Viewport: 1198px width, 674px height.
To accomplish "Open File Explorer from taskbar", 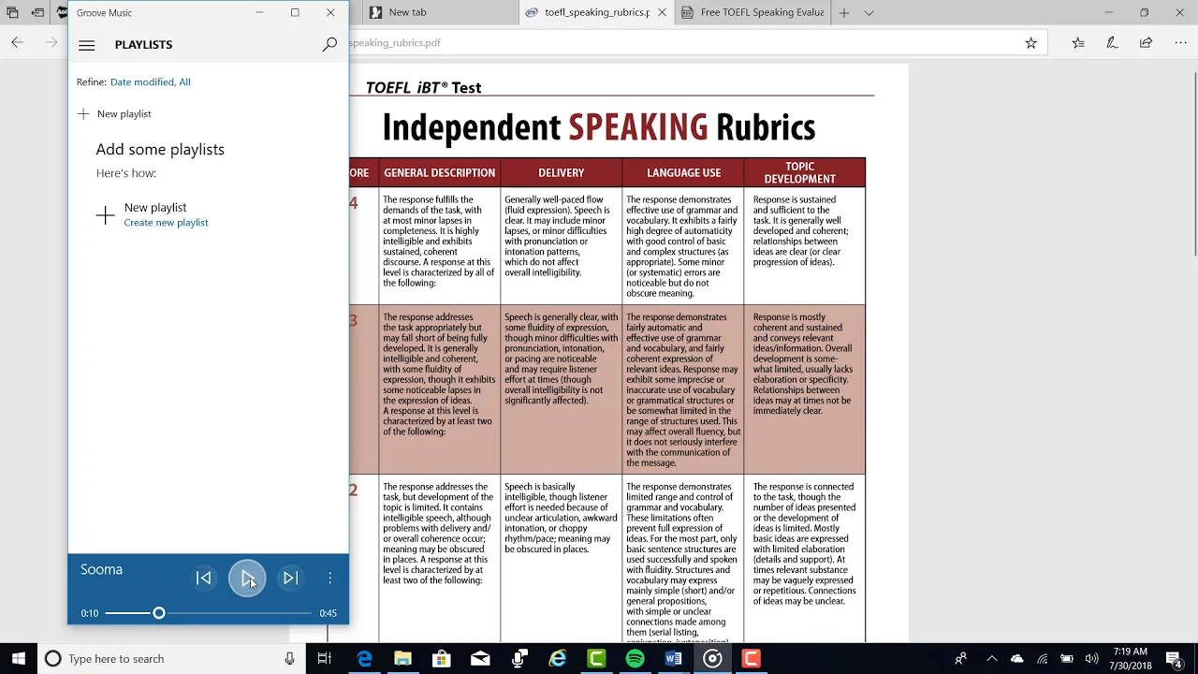I will point(402,659).
